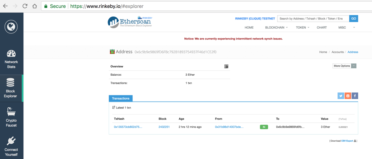The width and height of the screenshot is (372, 159).
Task: Click the CSV download arrow icon
Action: pos(355,141)
